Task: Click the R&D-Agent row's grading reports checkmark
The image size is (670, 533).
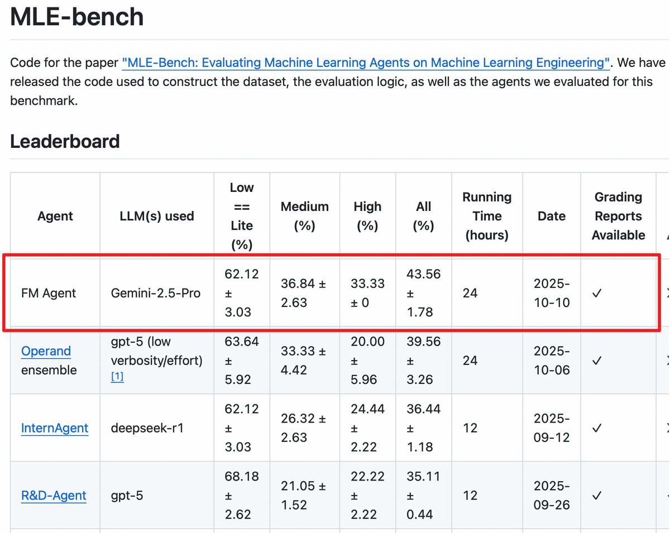Action: (x=597, y=496)
